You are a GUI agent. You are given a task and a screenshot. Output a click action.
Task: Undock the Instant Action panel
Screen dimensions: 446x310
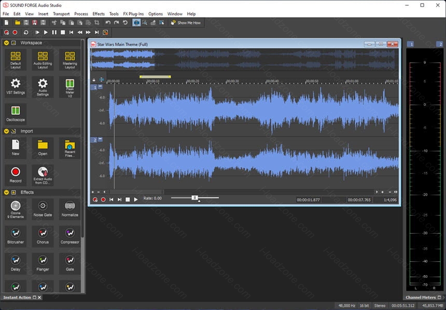(x=34, y=297)
